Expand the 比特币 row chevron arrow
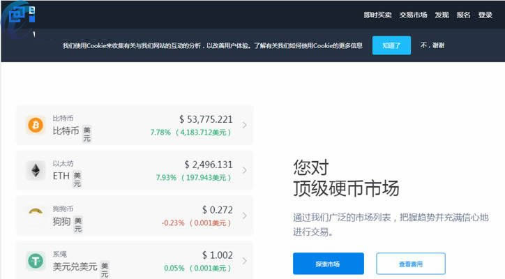The image size is (505, 279). tap(244, 126)
